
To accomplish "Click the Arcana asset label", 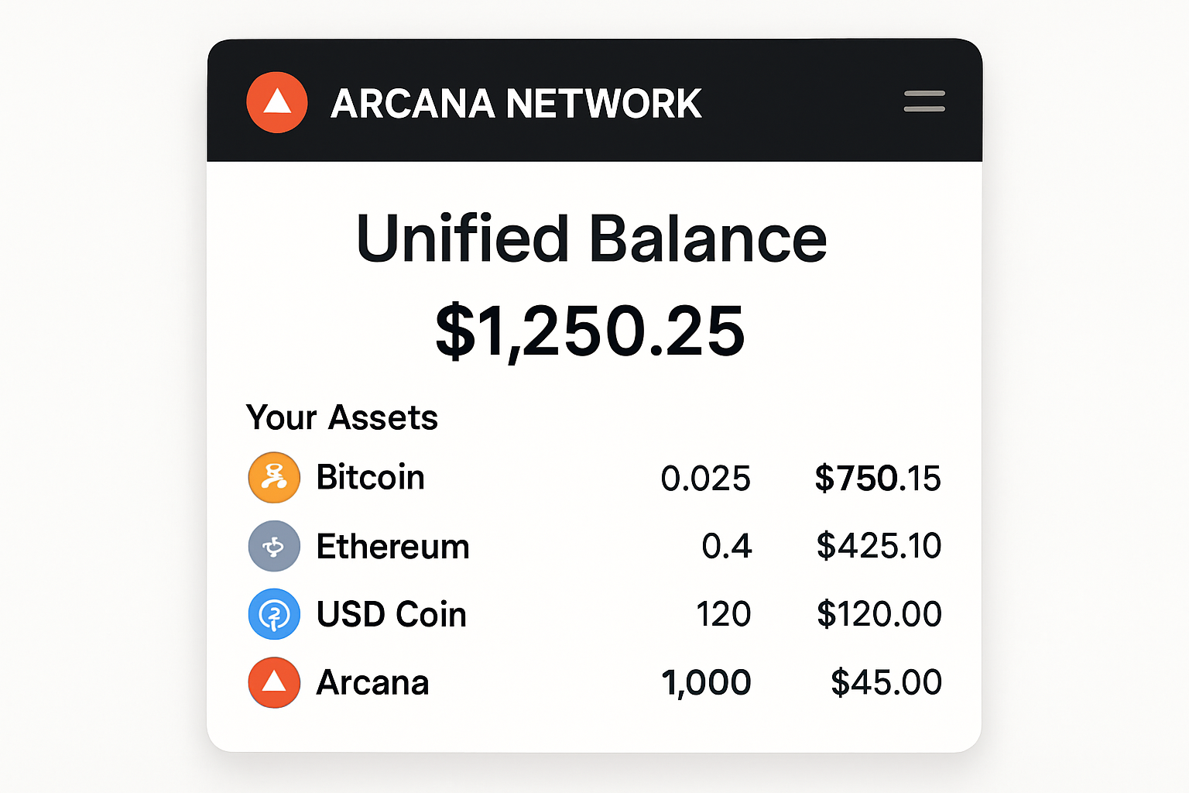I will (372, 682).
